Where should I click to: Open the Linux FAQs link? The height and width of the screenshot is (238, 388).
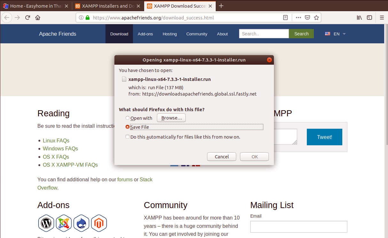tap(56, 141)
